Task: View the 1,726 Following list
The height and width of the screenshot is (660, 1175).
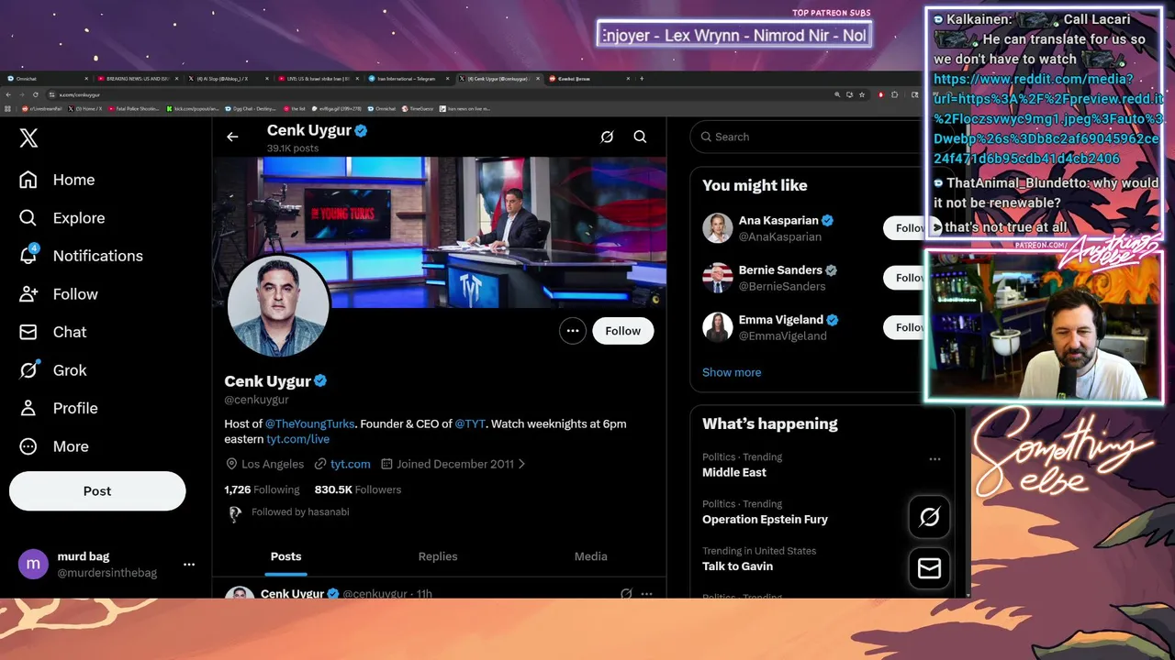Action: click(262, 489)
